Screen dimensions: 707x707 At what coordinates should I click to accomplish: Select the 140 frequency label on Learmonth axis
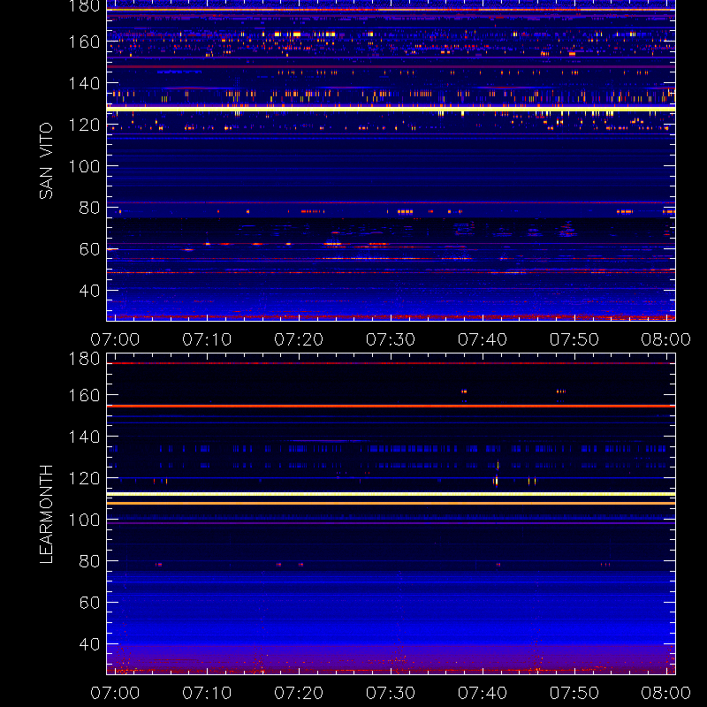(84, 437)
